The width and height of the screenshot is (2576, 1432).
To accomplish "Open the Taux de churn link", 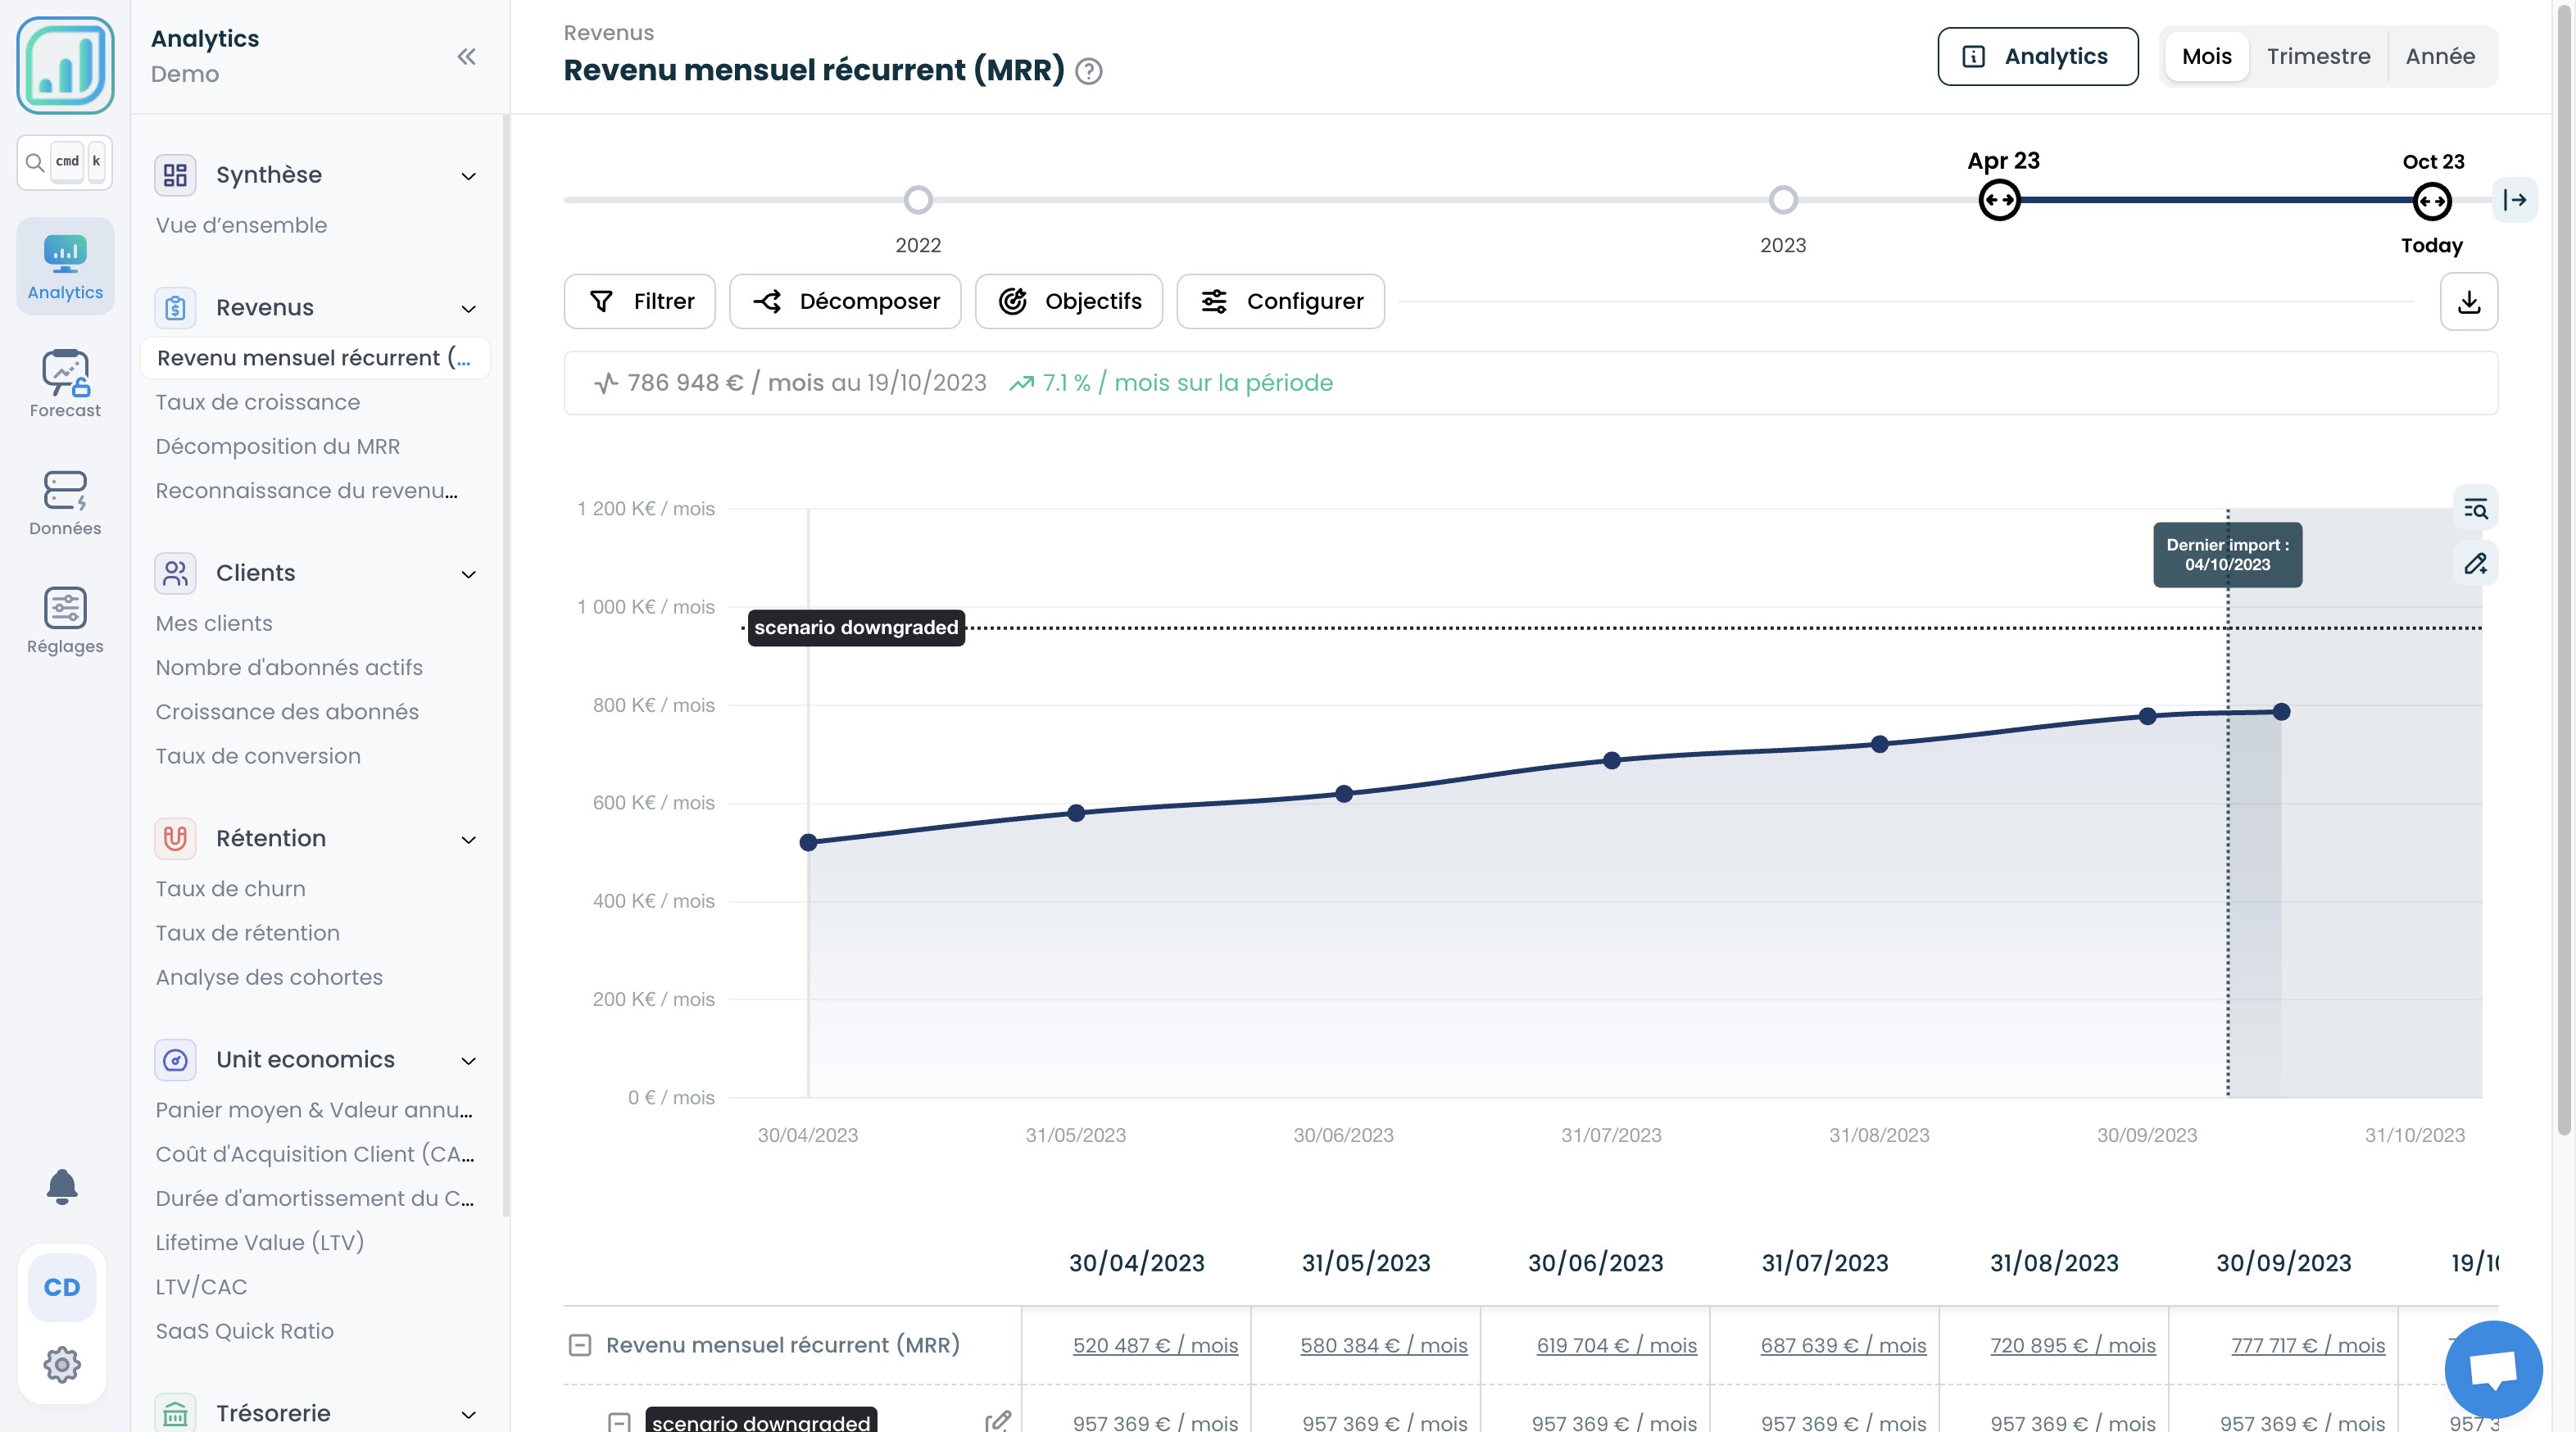I will point(230,888).
